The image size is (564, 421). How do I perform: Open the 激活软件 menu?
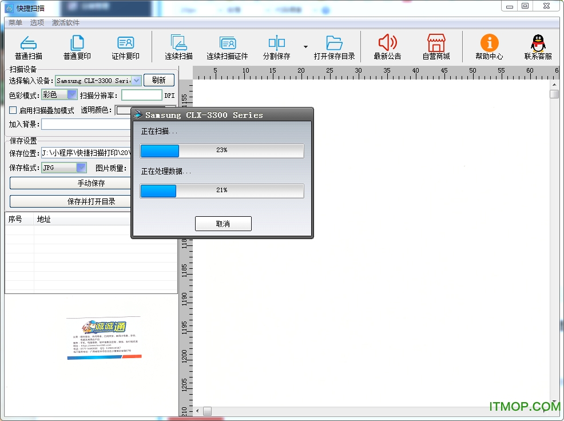(x=66, y=23)
